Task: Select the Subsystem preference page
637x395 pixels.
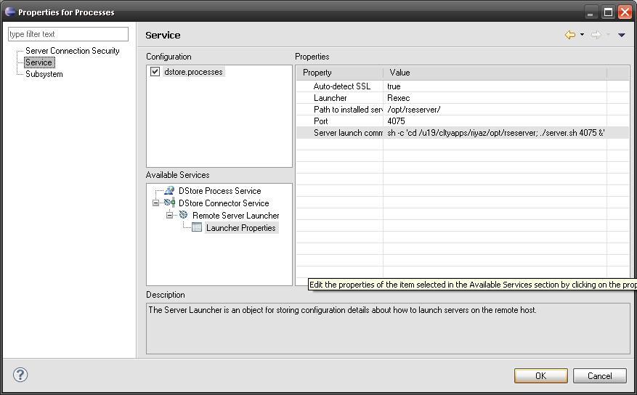Action: tap(44, 74)
